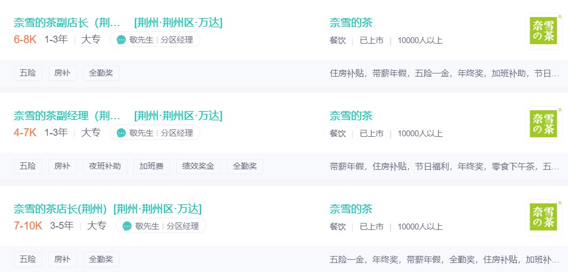The image size is (568, 272).
Task: Click location [荆州·荆州区·万达] in 店长(荆州) listing
Action: (157, 209)
